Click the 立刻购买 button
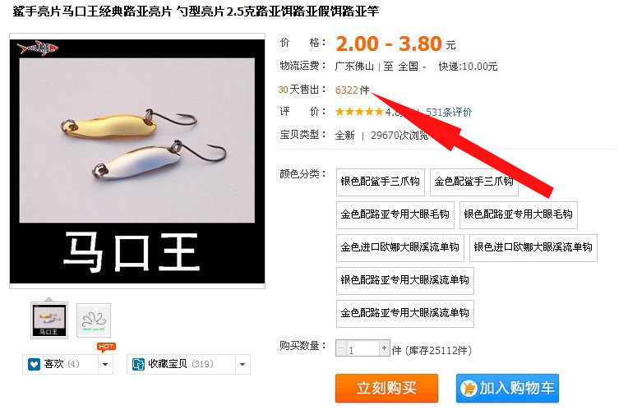The width and height of the screenshot is (628, 419). tap(386, 388)
